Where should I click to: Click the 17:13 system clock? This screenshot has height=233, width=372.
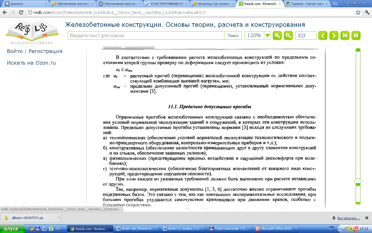364,229
